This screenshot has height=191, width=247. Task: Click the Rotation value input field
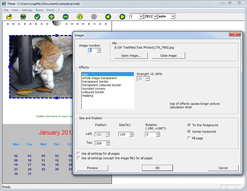point(151,134)
